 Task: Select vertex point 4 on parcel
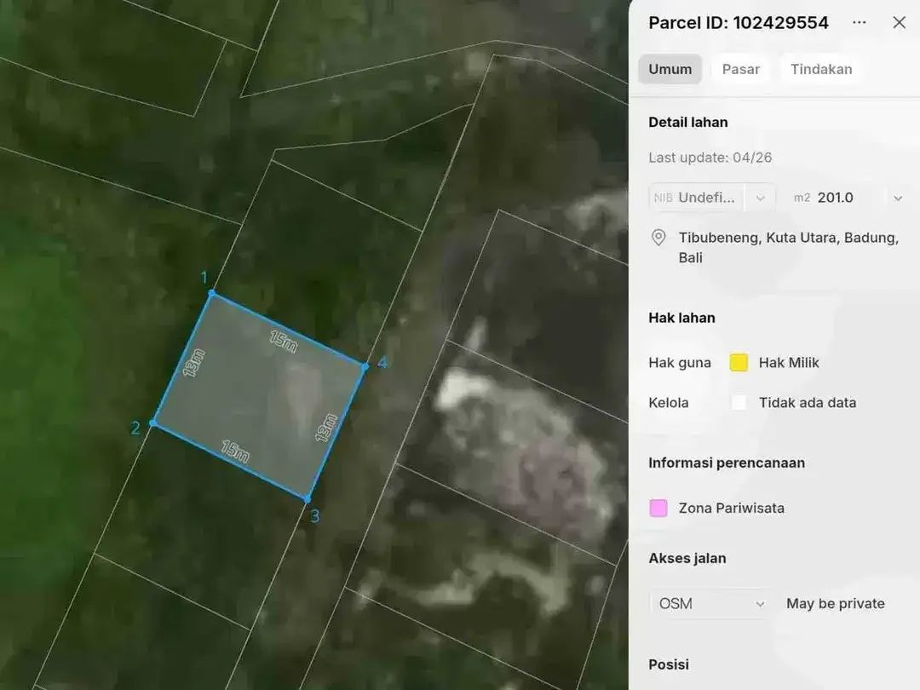click(x=365, y=366)
